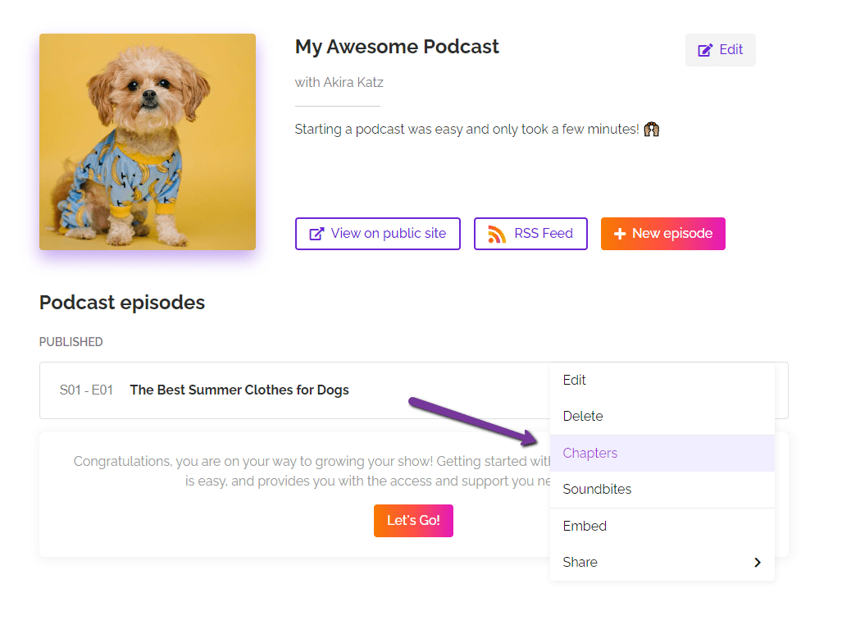Click the podcast cover image of the dog
Viewport: 842px width, 625px height.
(x=147, y=141)
